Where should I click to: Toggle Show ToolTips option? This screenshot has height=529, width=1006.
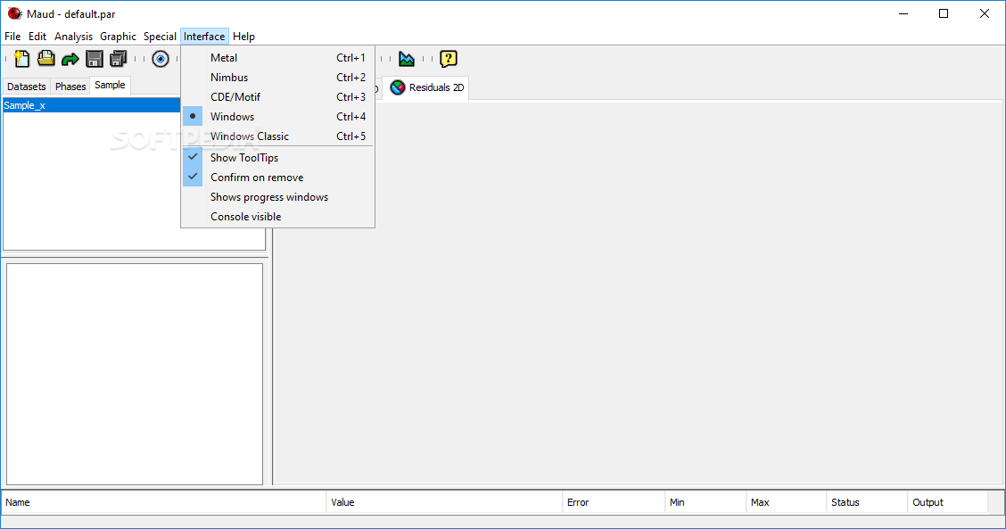277,158
